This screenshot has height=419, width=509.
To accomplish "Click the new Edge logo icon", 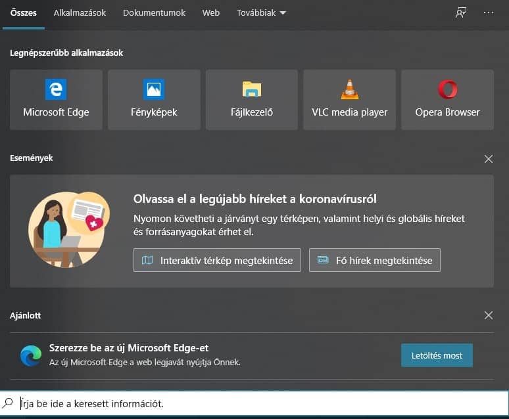I will coord(30,355).
